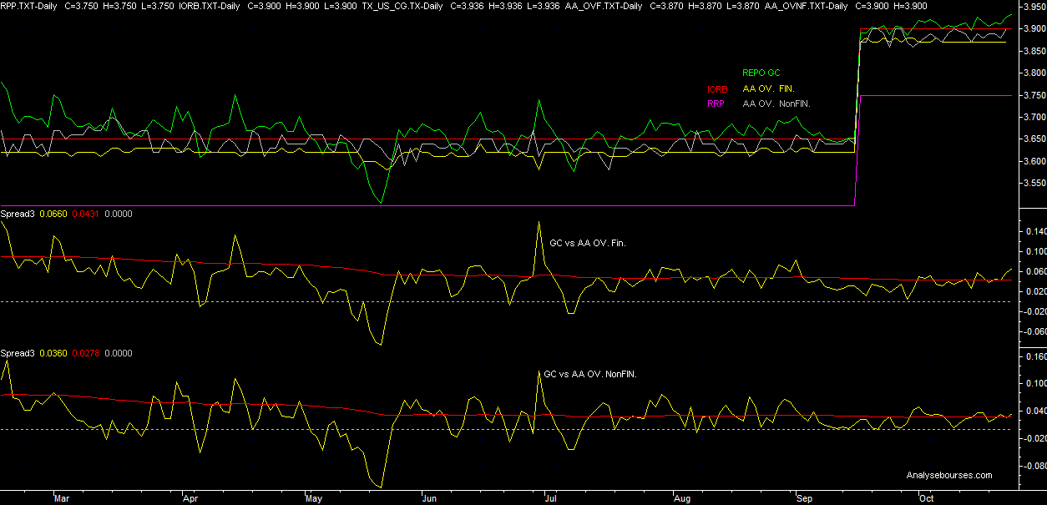Select the IORB.TXT-Daily series title
The image size is (1047, 505).
[x=208, y=5]
